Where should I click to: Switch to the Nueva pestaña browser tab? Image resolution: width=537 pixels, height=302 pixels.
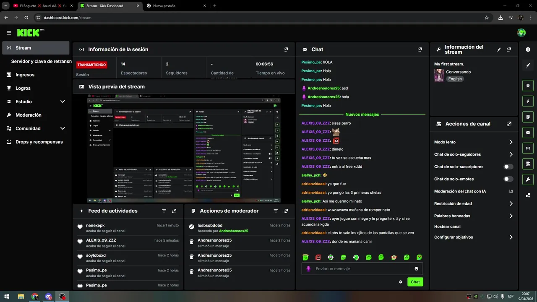coord(175,6)
